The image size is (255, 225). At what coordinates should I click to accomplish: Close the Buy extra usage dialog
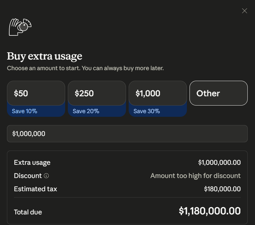pyautogui.click(x=244, y=11)
